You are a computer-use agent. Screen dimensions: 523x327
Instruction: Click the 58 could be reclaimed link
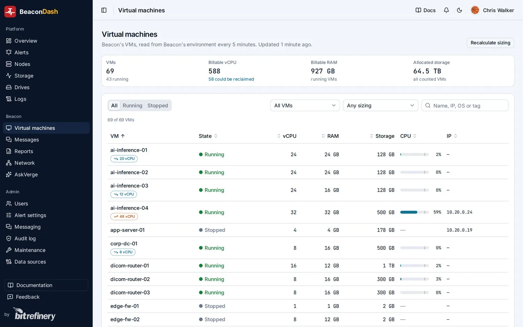pyautogui.click(x=231, y=79)
